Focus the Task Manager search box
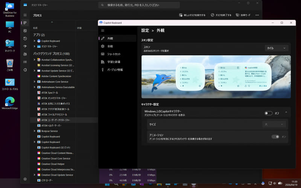This screenshot has height=188, width=301. 139,5
